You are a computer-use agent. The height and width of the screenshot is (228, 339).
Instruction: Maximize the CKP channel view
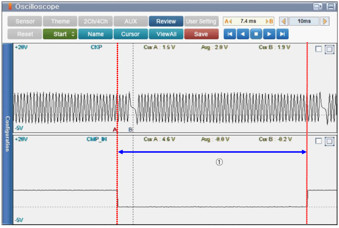click(329, 49)
